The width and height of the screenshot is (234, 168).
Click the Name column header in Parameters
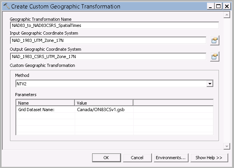[45, 103]
